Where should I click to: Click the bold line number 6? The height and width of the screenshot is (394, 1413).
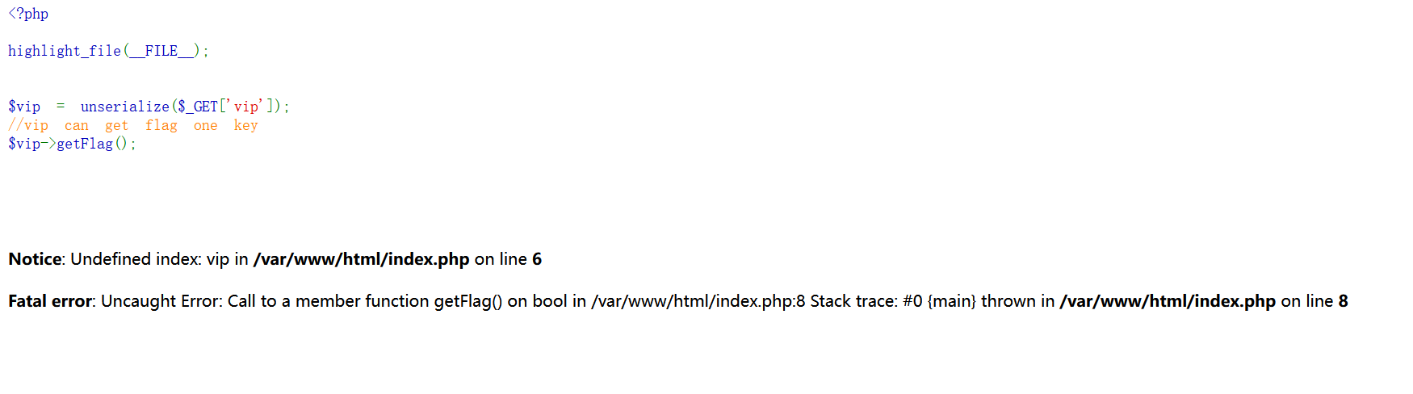[537, 259]
